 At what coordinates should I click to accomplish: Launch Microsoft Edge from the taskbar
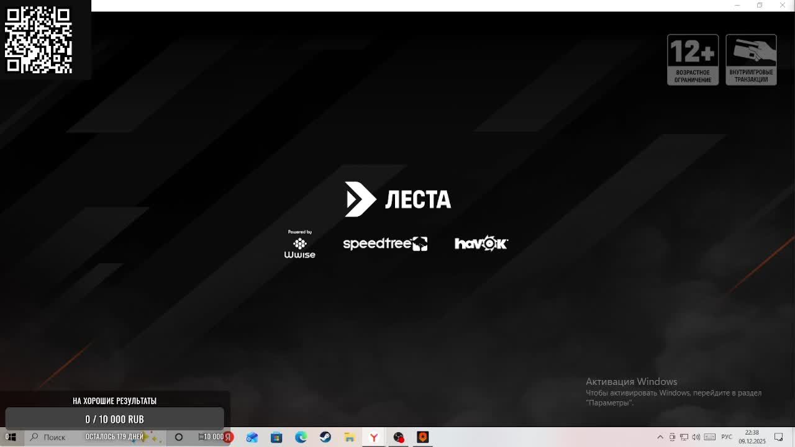point(301,437)
